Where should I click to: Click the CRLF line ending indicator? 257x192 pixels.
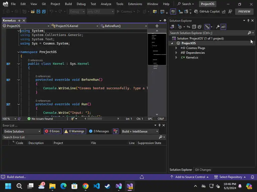161,119
